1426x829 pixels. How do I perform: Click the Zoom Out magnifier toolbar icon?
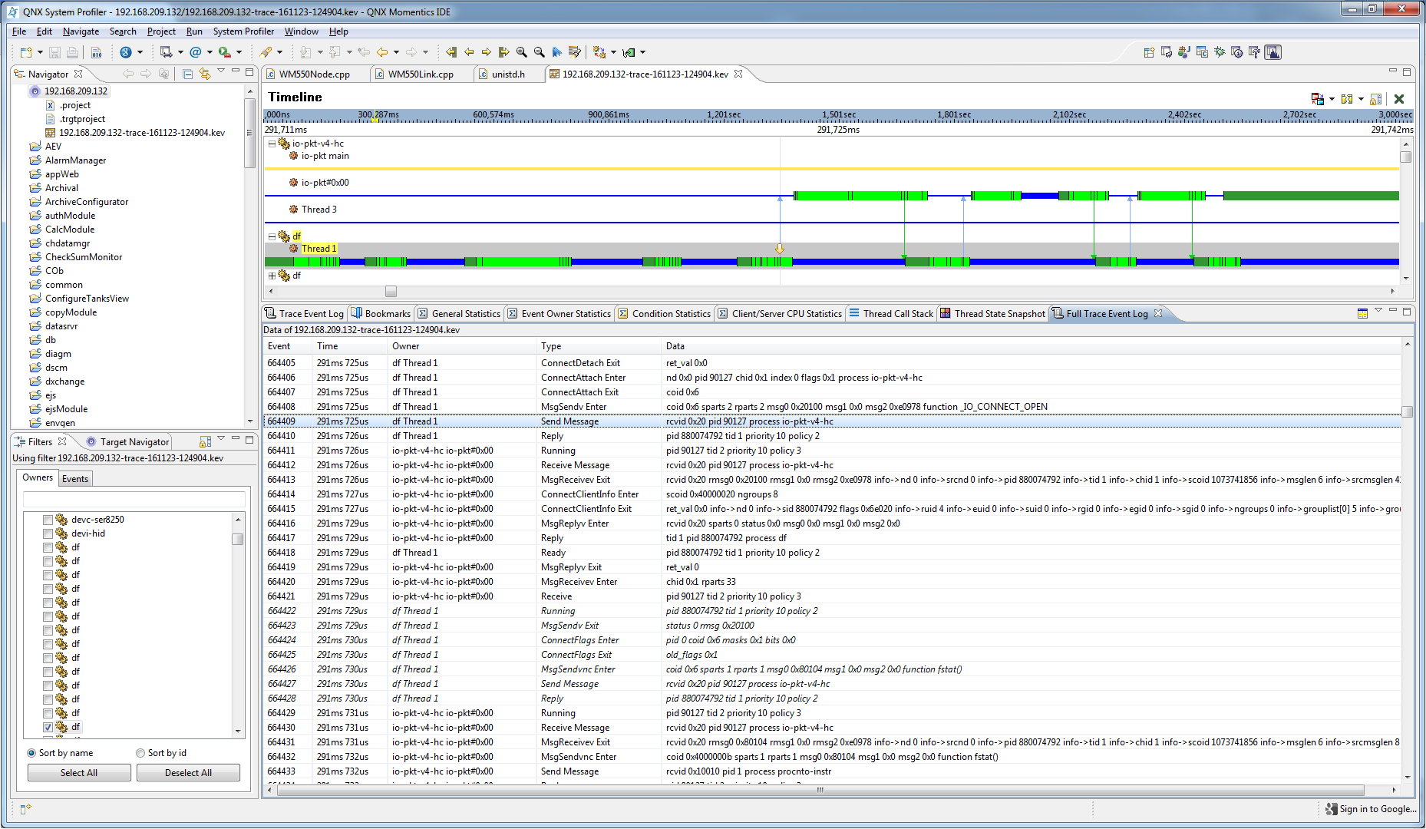(540, 52)
